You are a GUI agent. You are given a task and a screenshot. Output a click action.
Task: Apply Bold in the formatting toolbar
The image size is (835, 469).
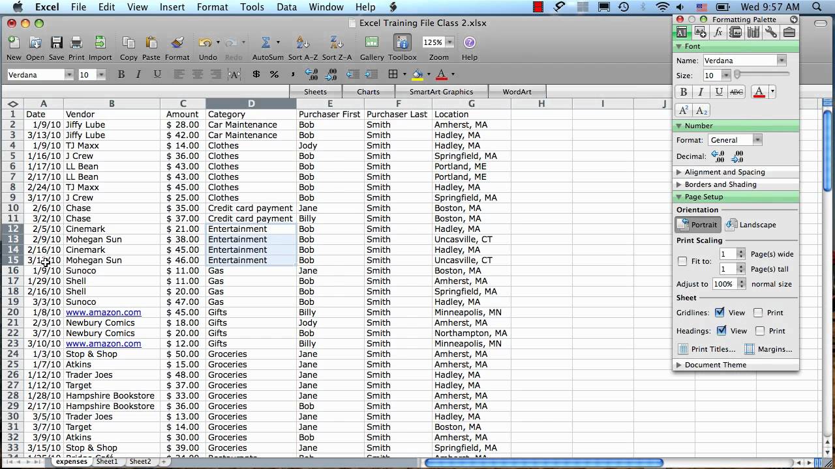coord(121,74)
